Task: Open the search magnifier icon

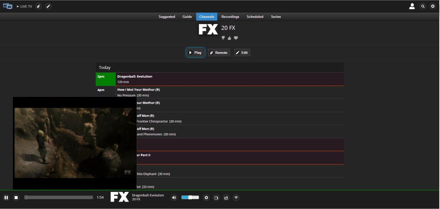Action: (423, 6)
